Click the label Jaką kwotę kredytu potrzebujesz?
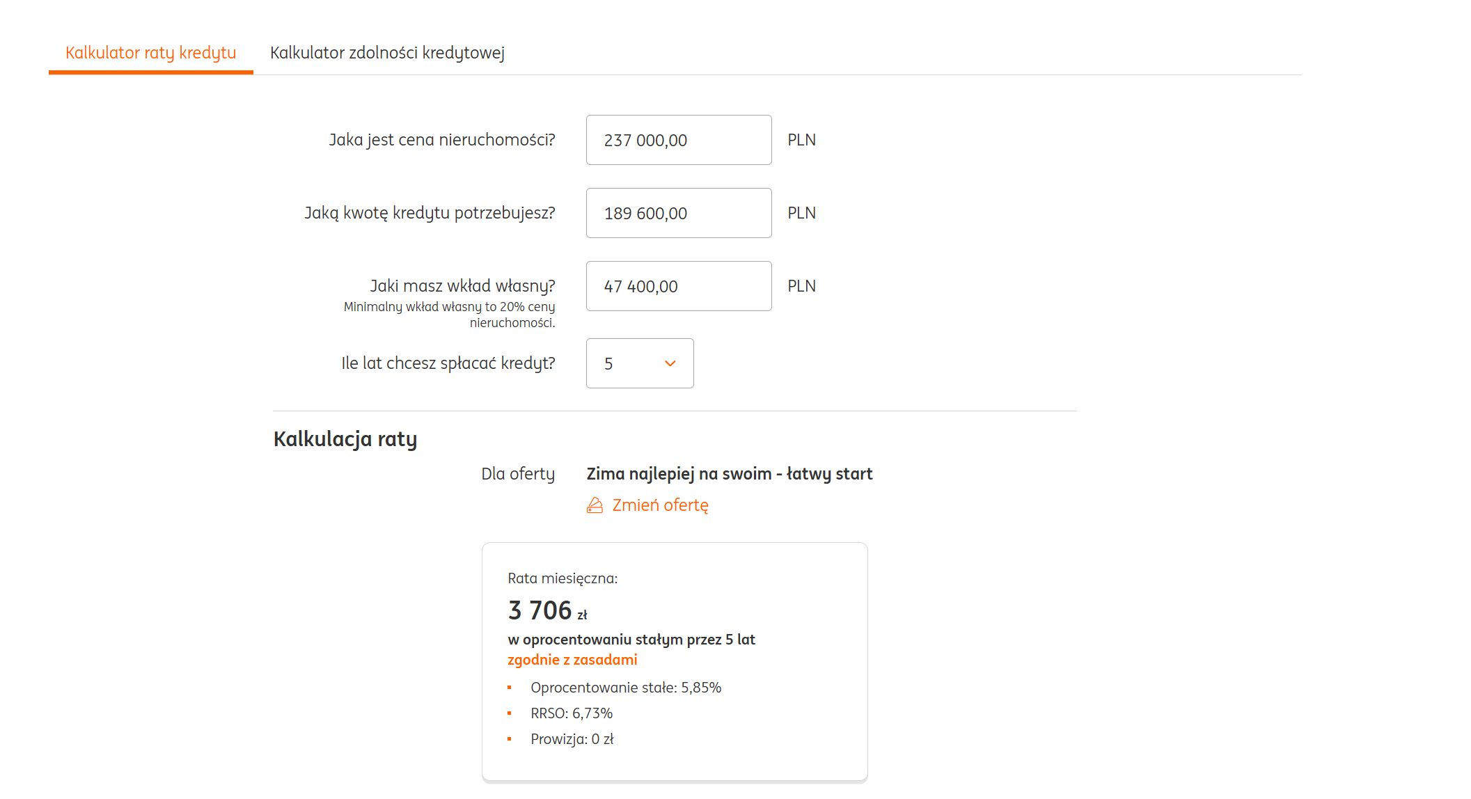The width and height of the screenshot is (1471, 799). pyautogui.click(x=430, y=213)
